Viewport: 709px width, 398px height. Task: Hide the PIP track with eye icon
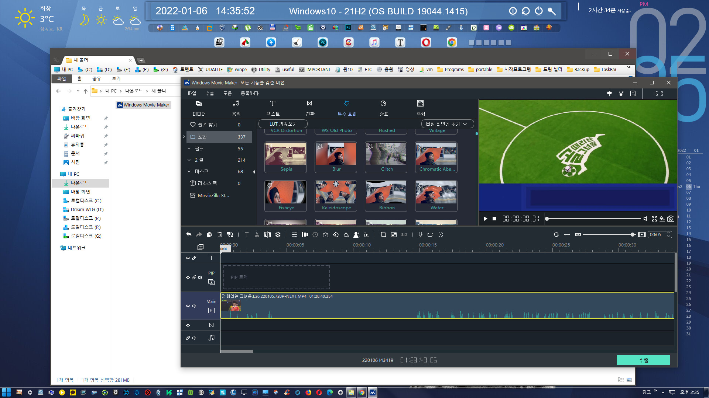click(188, 277)
